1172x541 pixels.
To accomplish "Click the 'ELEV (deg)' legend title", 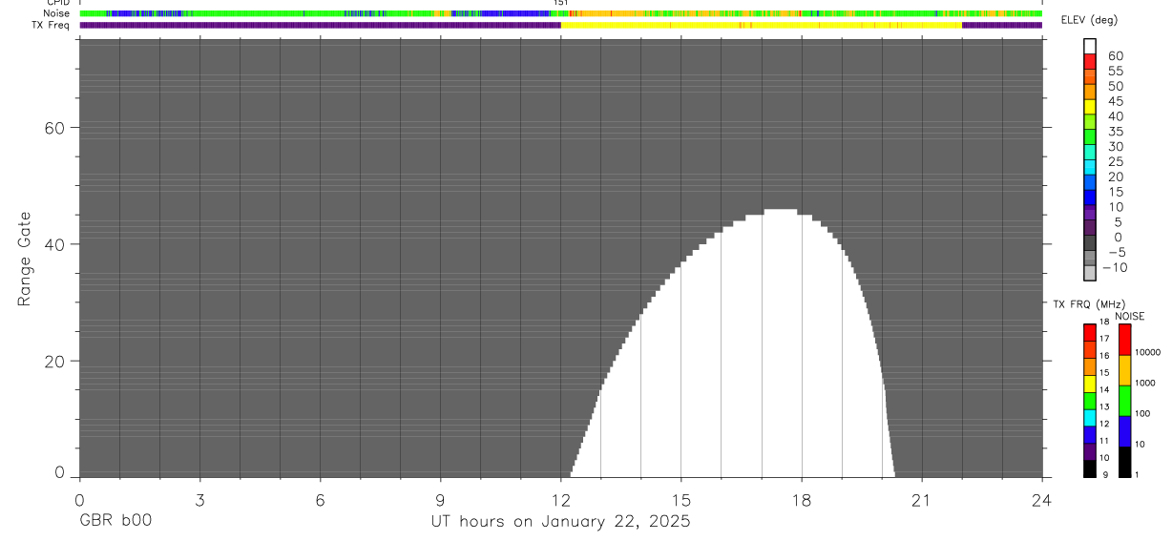I will pos(1090,21).
